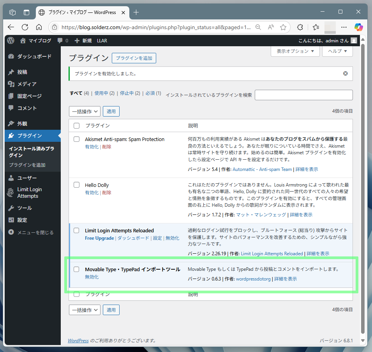This screenshot has width=372, height=352.
Task: Check the Hello Dolly plugin checkbox
Action: click(76, 185)
